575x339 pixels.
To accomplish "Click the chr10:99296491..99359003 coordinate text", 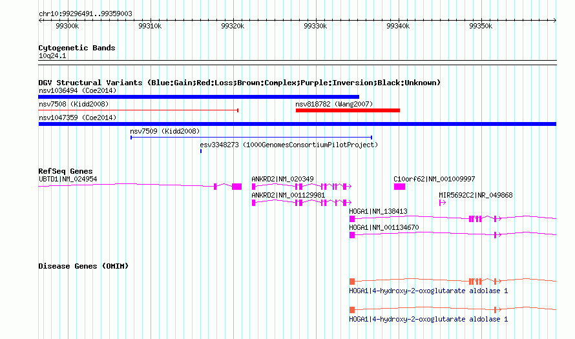I will coord(85,14).
